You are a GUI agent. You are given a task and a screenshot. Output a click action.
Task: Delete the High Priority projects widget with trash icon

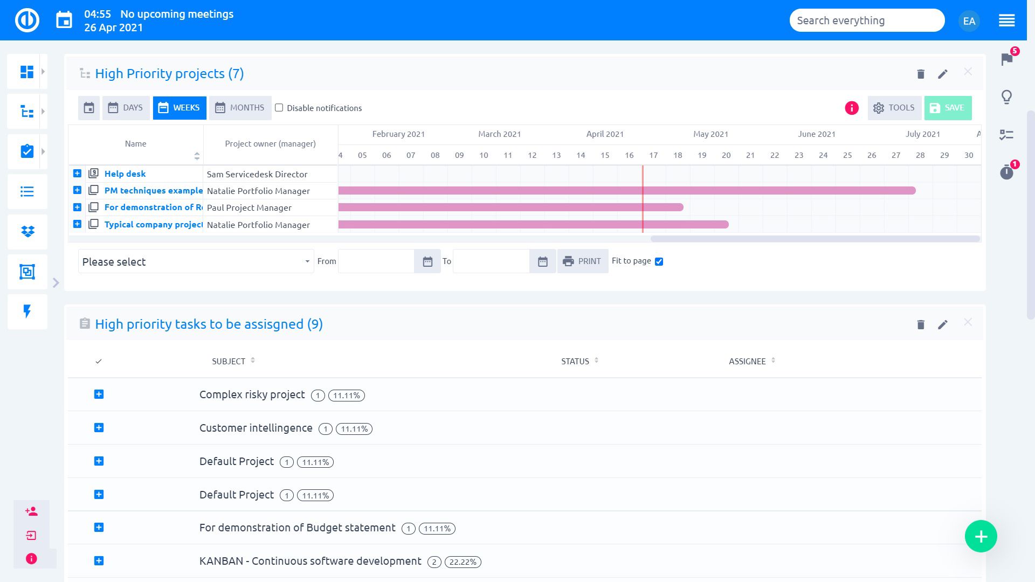921,74
